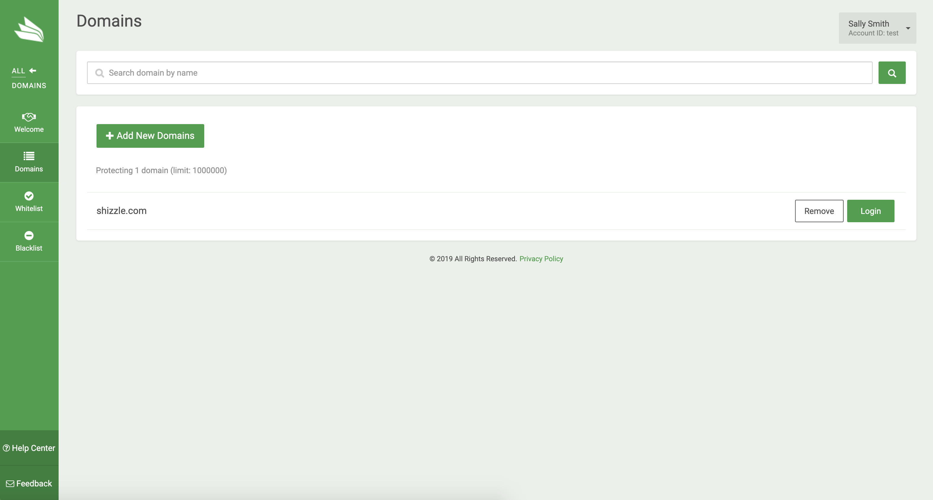The image size is (933, 500).
Task: Open the Privacy Policy link
Action: click(x=541, y=259)
